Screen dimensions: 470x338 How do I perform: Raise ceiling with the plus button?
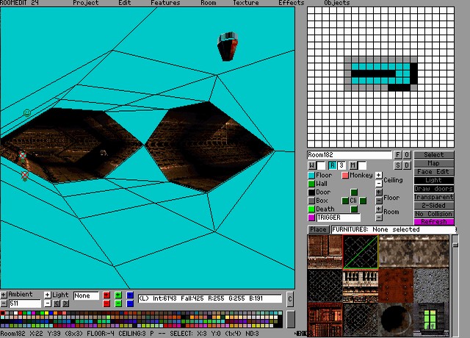coord(378,176)
